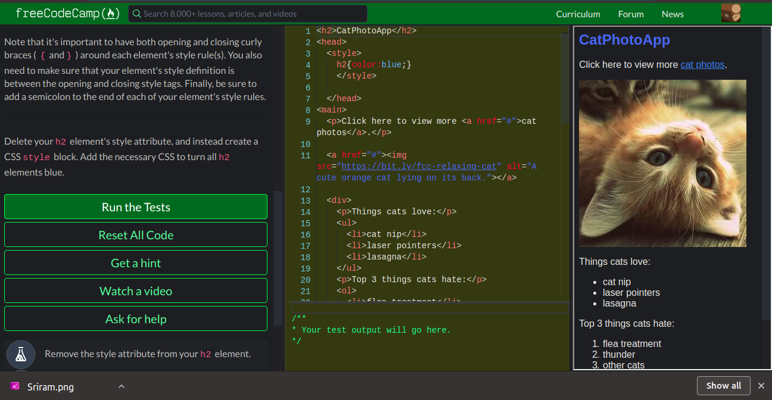Open the Curriculum menu
772x400 pixels.
(578, 14)
